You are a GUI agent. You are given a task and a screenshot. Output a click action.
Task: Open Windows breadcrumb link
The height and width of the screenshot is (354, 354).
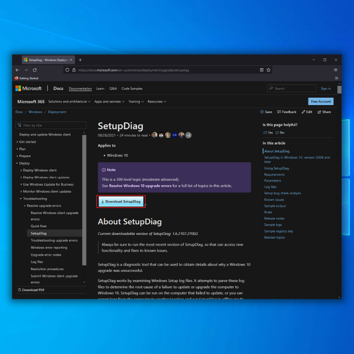point(35,112)
